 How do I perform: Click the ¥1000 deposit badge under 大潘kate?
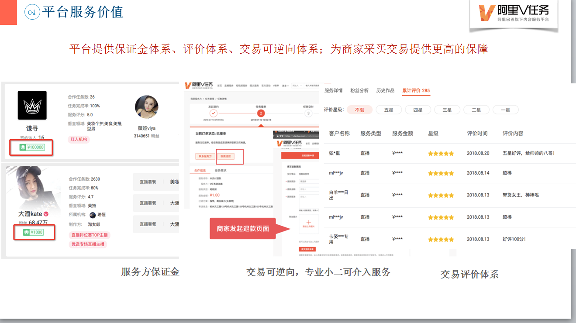(x=34, y=232)
